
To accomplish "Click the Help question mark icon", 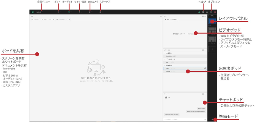I will tap(203, 12).
